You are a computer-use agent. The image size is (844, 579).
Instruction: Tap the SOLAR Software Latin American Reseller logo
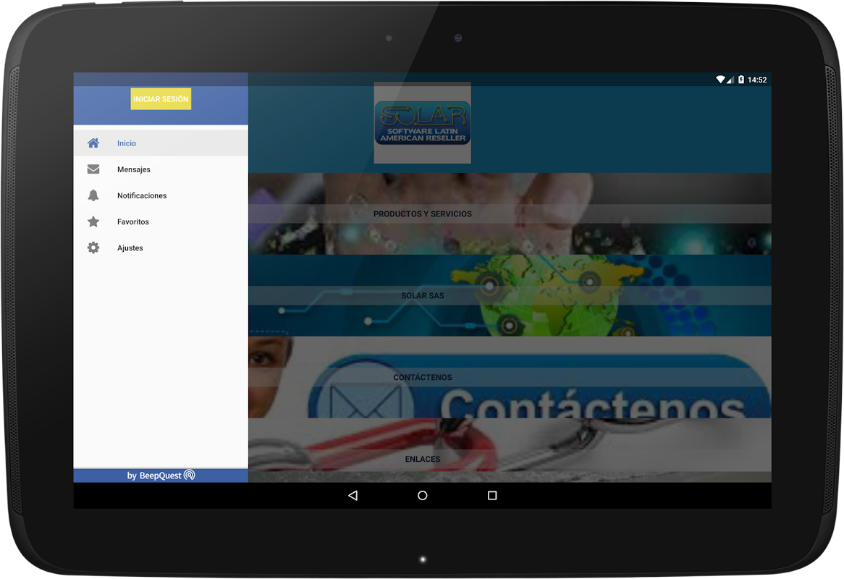pyautogui.click(x=423, y=123)
